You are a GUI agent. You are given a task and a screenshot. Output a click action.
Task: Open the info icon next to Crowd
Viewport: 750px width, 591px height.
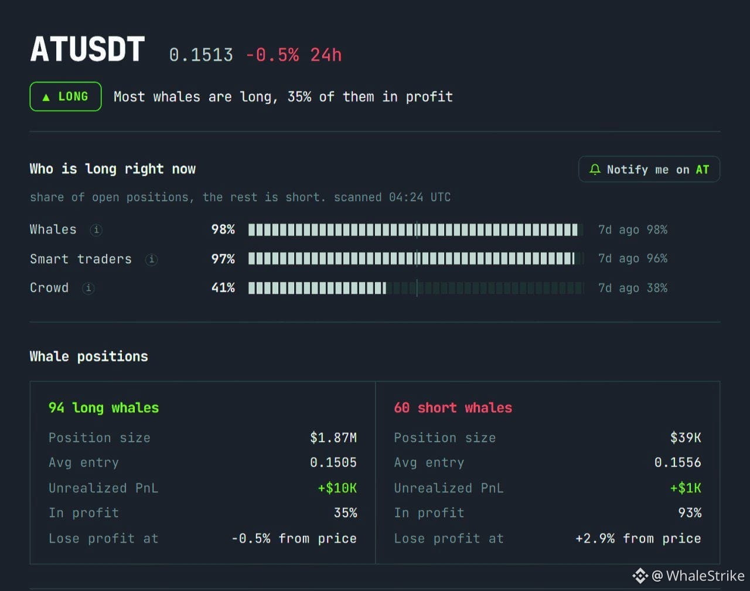tap(88, 288)
